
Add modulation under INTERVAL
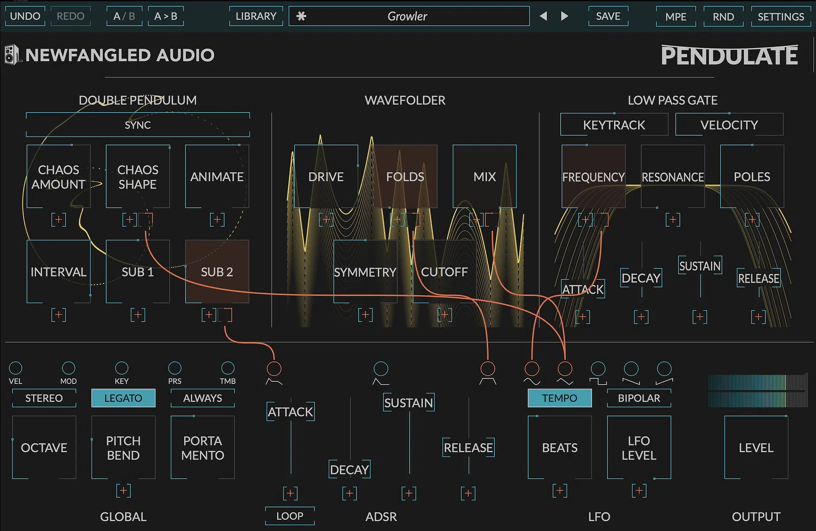[x=59, y=315]
